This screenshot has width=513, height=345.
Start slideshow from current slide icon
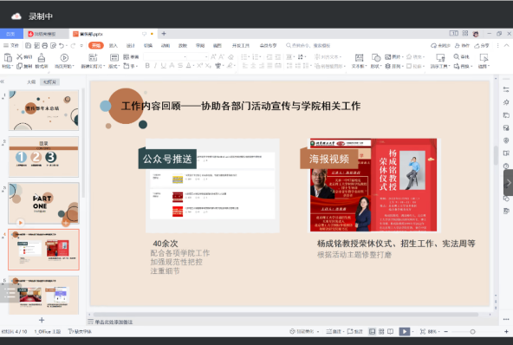click(x=64, y=57)
